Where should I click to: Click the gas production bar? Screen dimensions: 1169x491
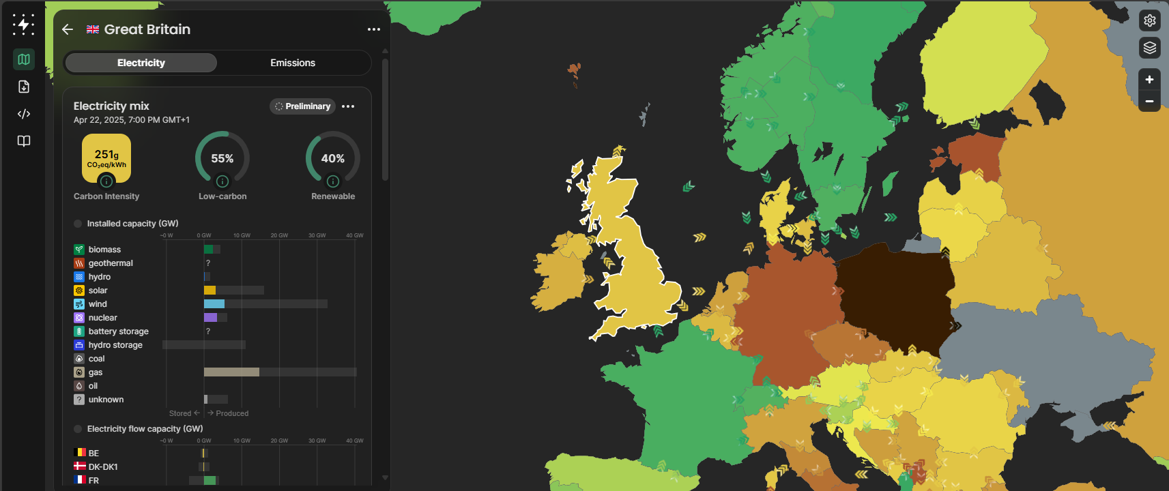[231, 372]
